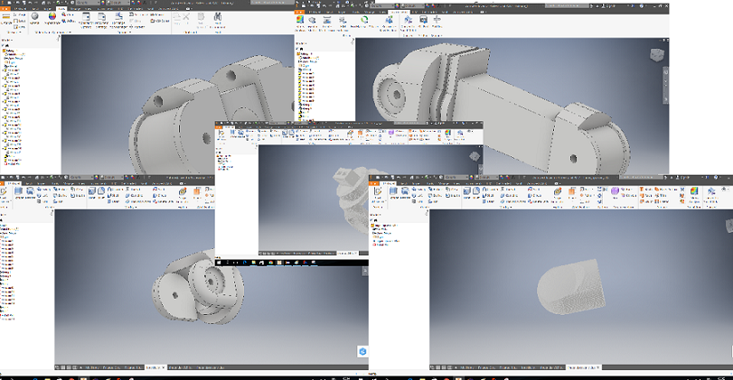Screen dimensions: 733x380
Task: Click the ViewCube in top-right window
Action: [656, 55]
